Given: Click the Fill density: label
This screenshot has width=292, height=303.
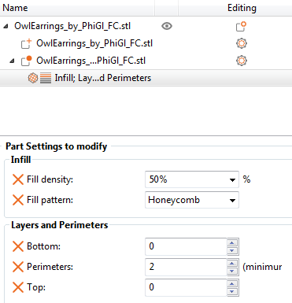Looking at the screenshot, I should (x=50, y=179).
